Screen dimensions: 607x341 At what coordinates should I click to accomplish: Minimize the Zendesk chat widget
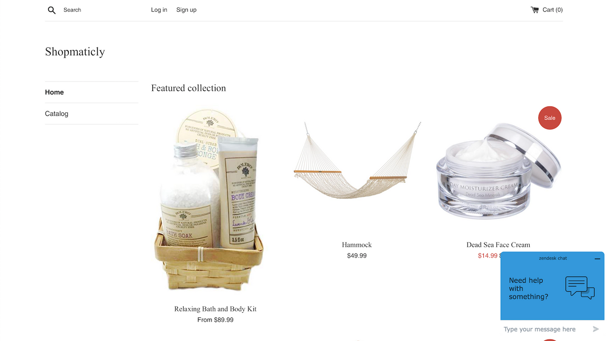click(x=598, y=259)
